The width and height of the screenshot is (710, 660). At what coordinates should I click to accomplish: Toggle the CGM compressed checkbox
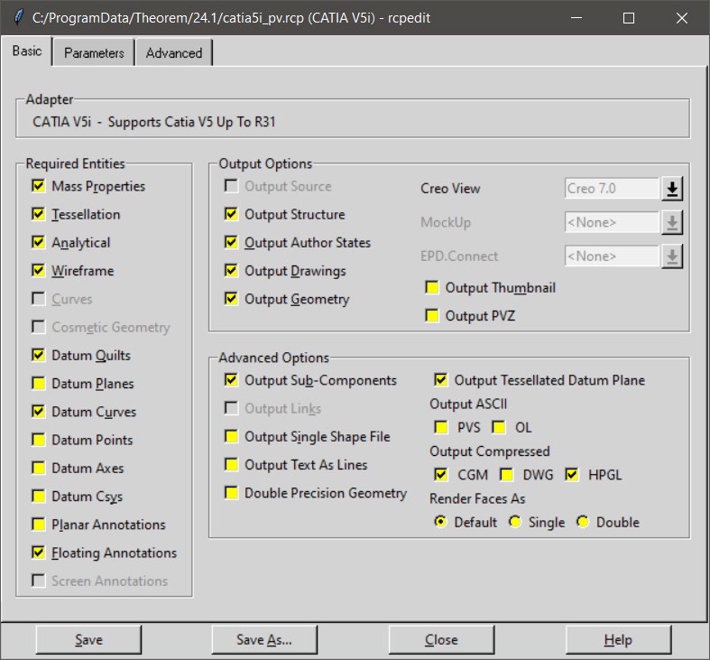[x=441, y=475]
